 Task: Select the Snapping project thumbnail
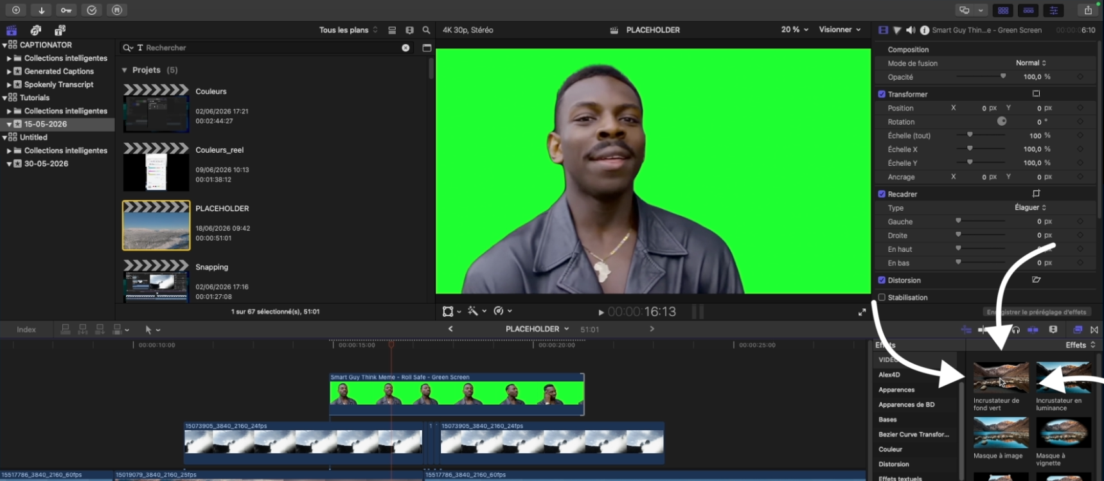pos(156,281)
